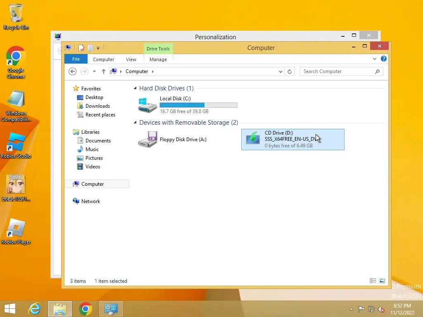Screen dimensions: 423x317
Task: Click the muted volume tray icon
Action: tap(381, 309)
